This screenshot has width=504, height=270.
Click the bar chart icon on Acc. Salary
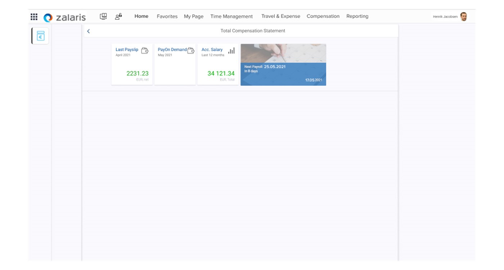pos(231,51)
